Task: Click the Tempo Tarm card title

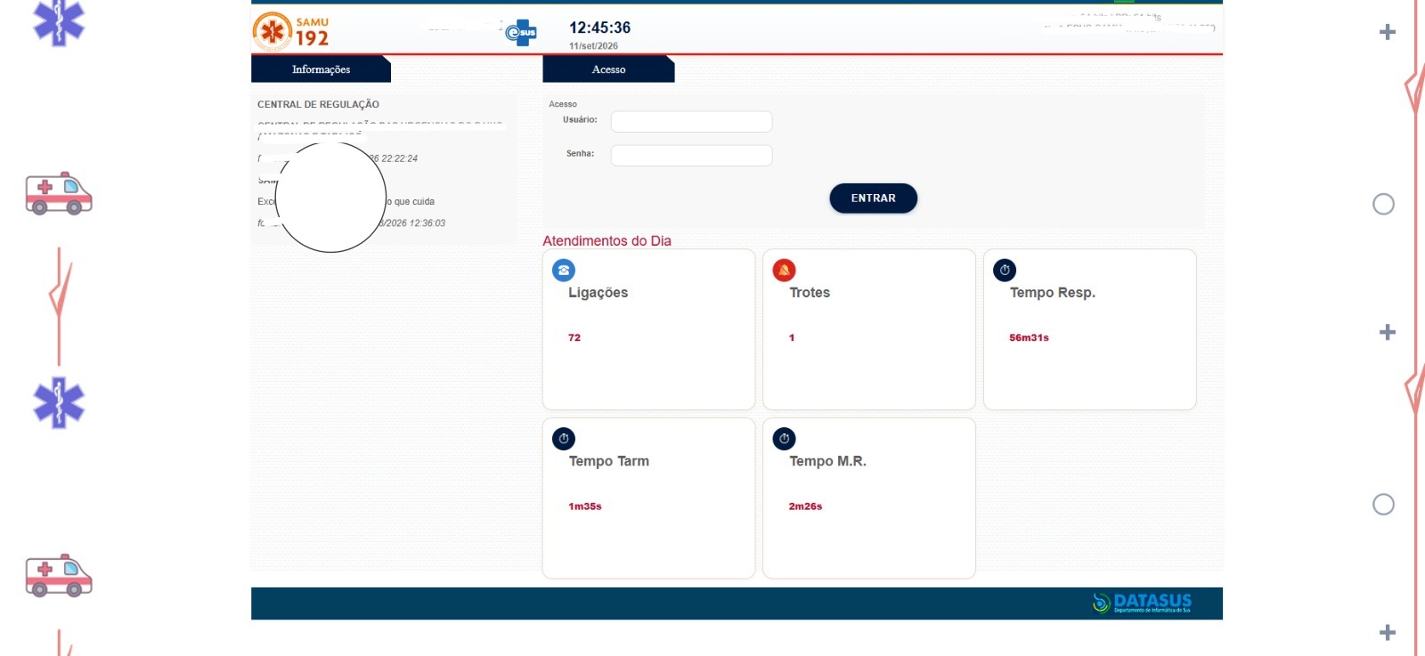Action: point(609,461)
